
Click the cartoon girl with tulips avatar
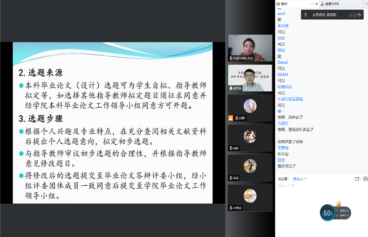coord(250,136)
